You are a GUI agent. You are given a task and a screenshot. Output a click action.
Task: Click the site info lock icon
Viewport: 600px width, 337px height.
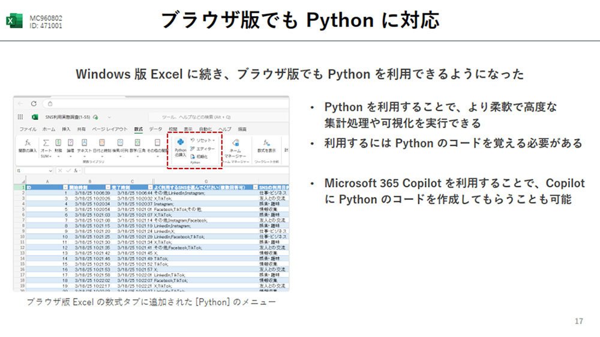(50, 104)
